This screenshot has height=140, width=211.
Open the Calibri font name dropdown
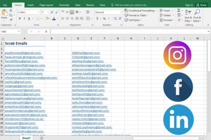[39, 12]
